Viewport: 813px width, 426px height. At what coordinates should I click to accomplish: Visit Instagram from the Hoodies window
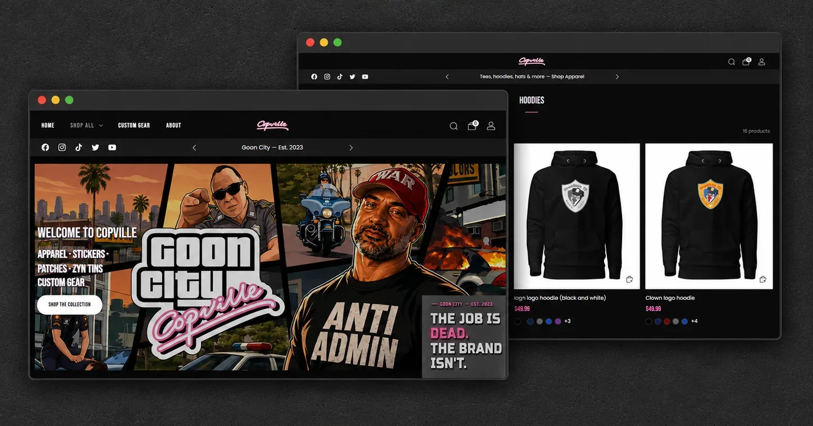pyautogui.click(x=327, y=77)
